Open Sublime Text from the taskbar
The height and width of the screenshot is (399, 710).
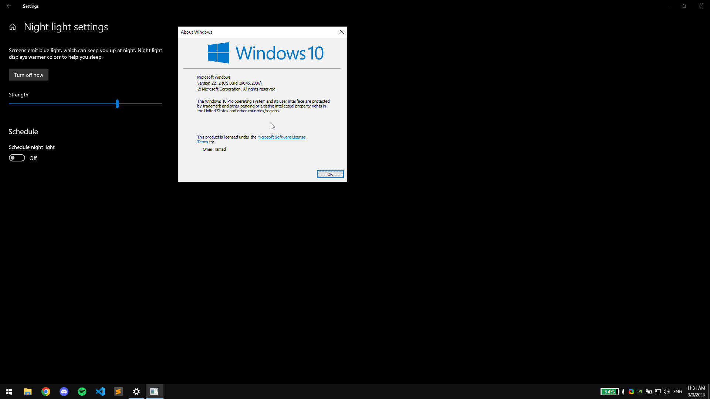point(118,392)
